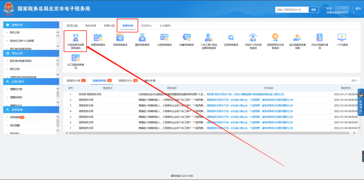Click the 政策速递 person header icon

coord(8,110)
